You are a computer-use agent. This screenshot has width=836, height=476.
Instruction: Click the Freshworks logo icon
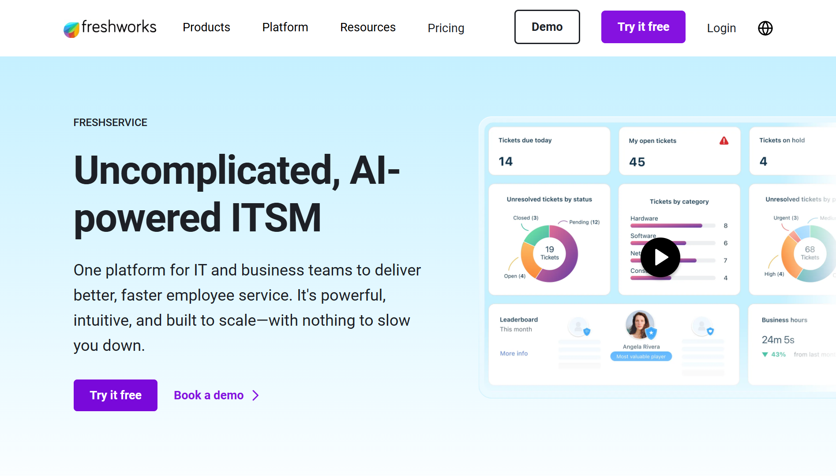71,29
